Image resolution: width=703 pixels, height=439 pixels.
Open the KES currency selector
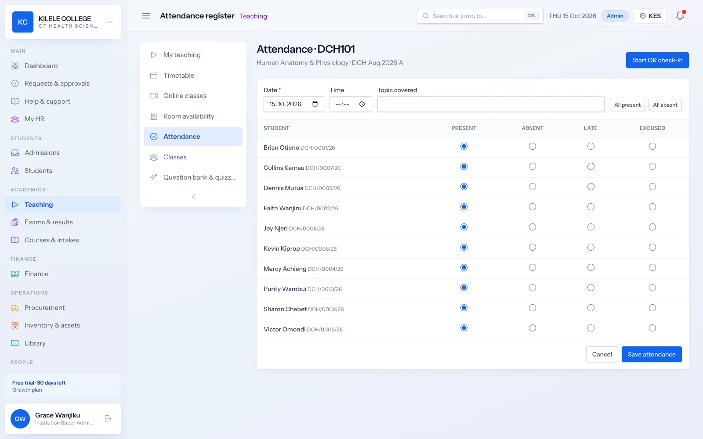tap(650, 16)
